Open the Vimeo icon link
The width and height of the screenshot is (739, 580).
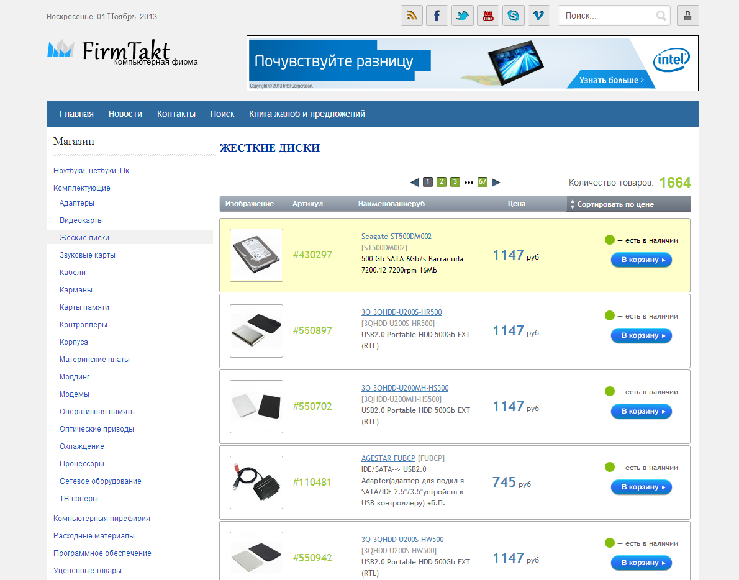coord(538,16)
